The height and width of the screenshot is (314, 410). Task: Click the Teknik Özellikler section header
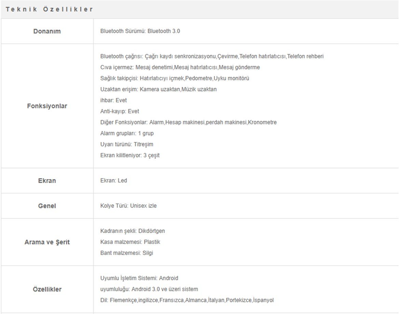click(50, 9)
